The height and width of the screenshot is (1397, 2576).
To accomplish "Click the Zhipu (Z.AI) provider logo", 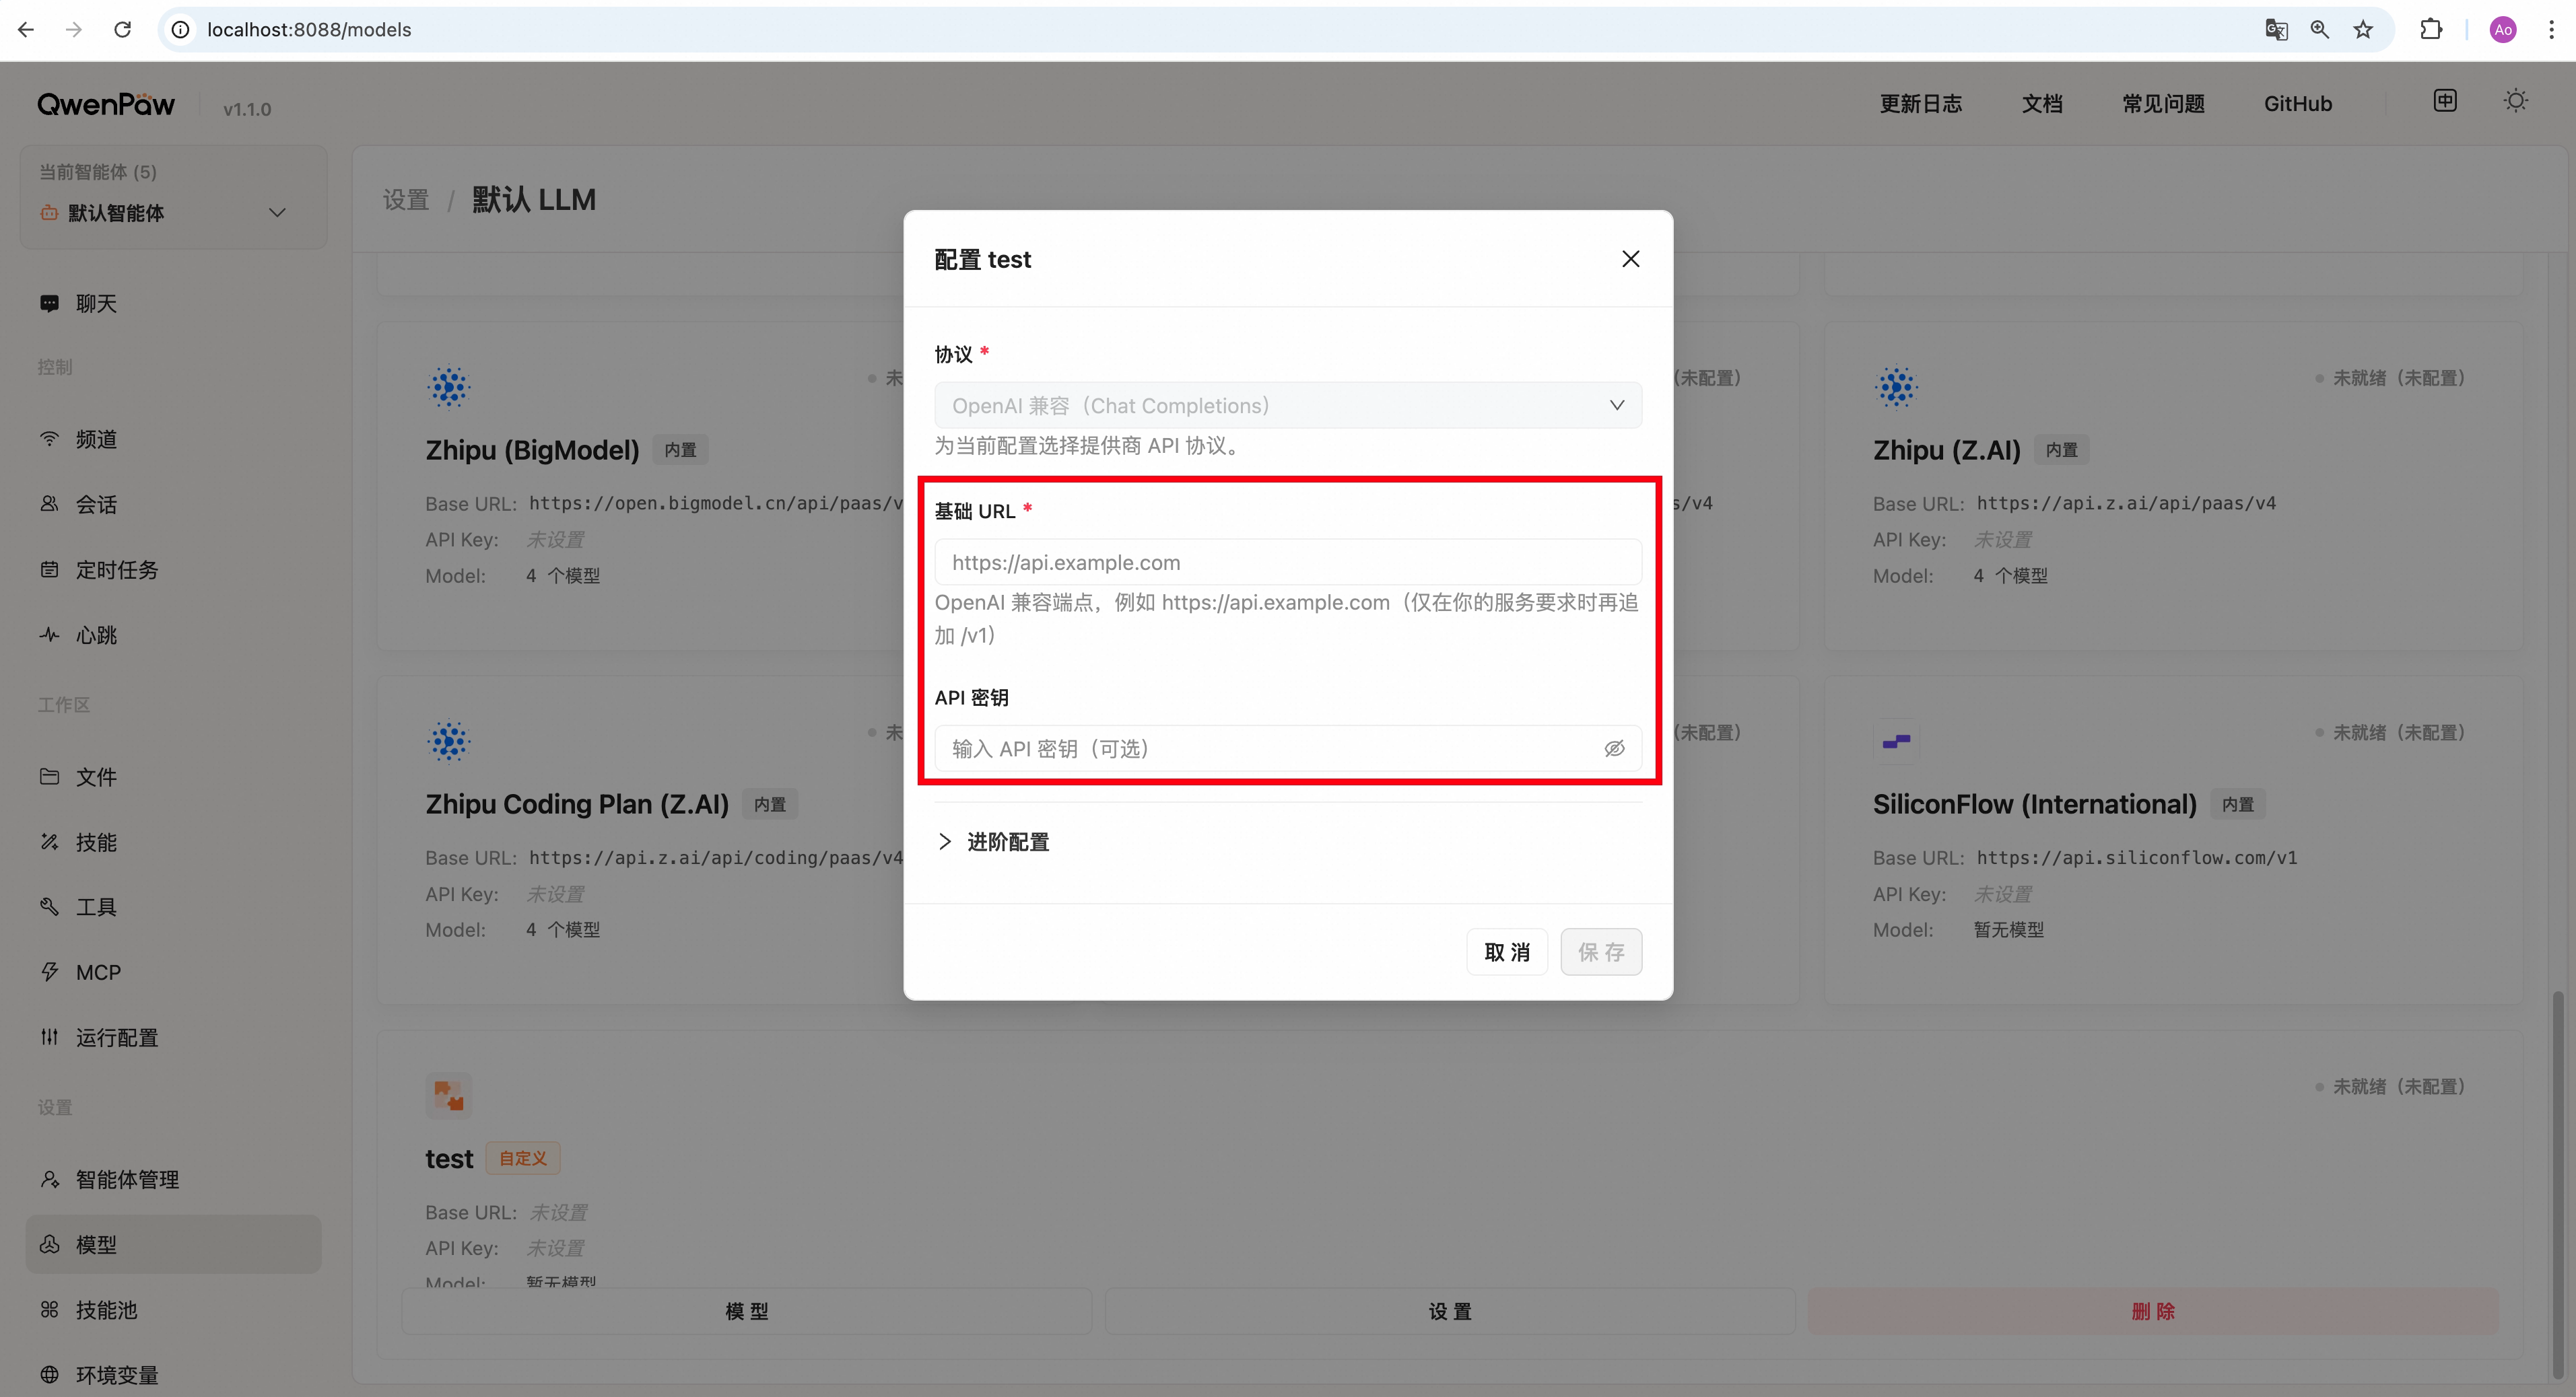I will 1896,387.
